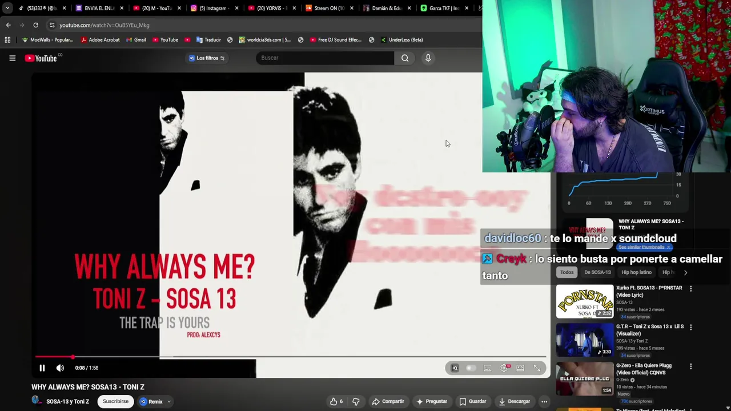Click the IQ icon in player controls
Viewport: 731px width, 411px height.
pos(455,368)
